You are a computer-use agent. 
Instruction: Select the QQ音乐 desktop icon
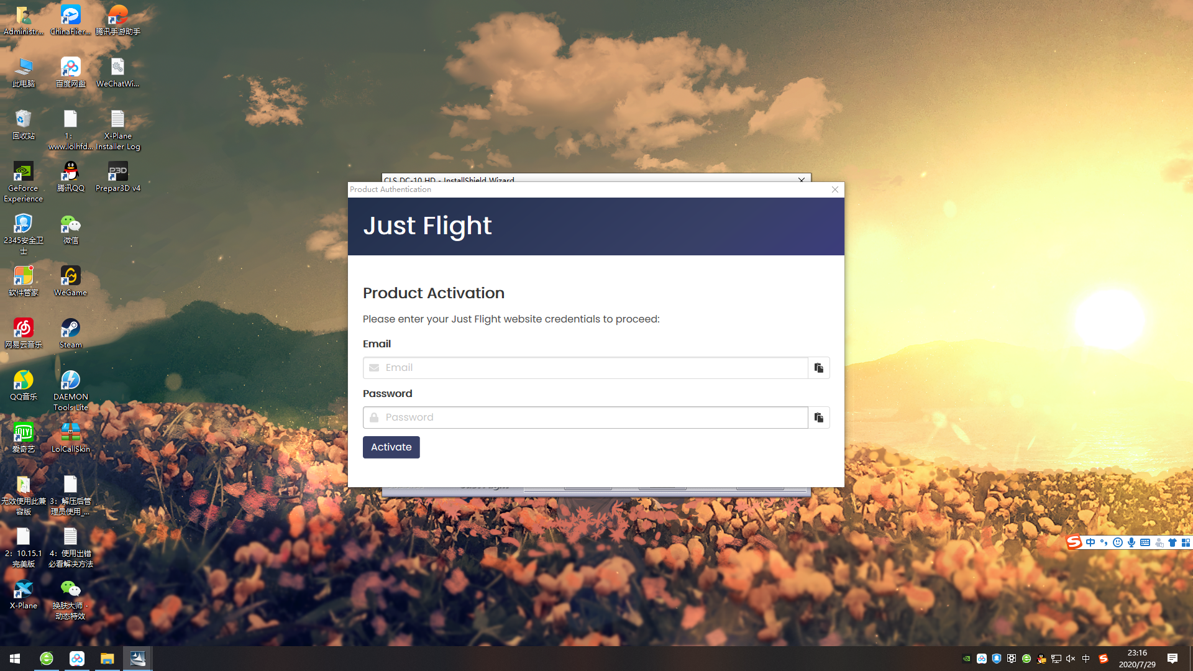[x=24, y=385]
